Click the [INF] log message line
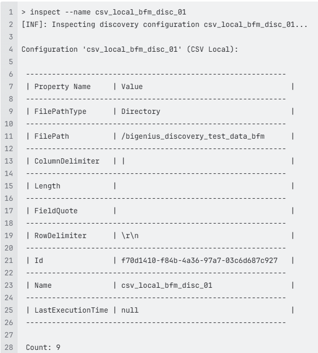Viewport: 318px width, 353px height. tap(164, 24)
